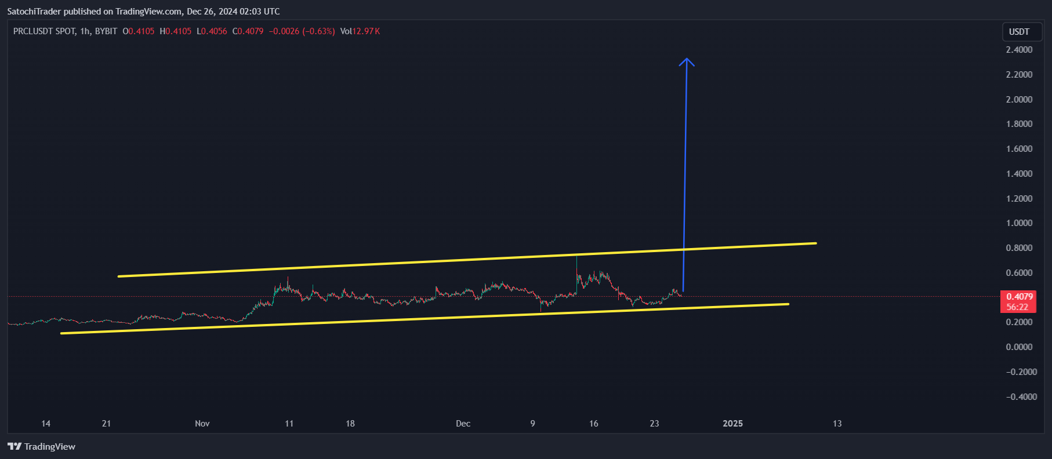The image size is (1052, 459).
Task: Click the 1.0000 price axis label
Action: [1019, 223]
